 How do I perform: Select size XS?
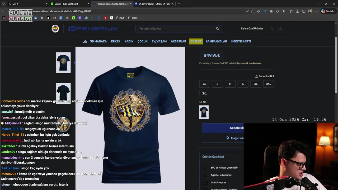pos(205,84)
